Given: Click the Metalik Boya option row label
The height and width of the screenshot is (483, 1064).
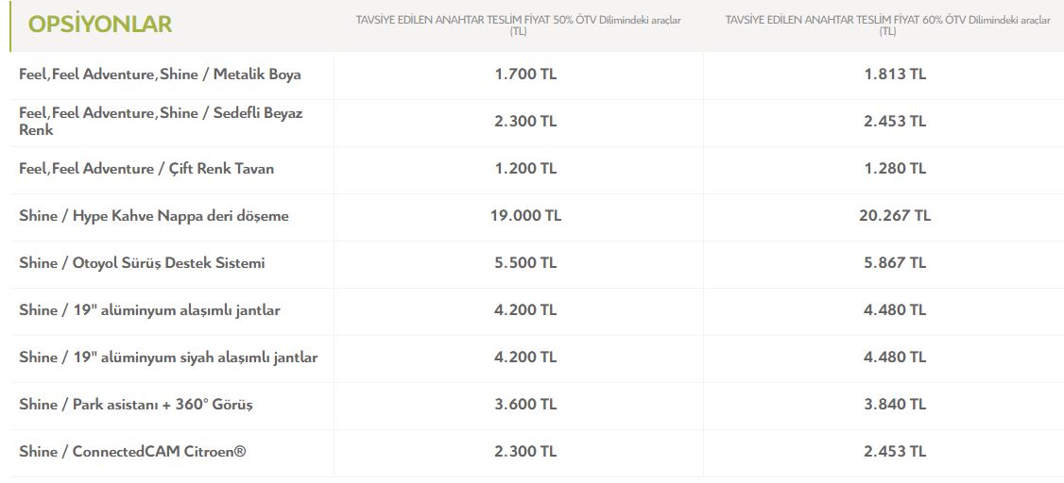Looking at the screenshot, I should click(160, 75).
